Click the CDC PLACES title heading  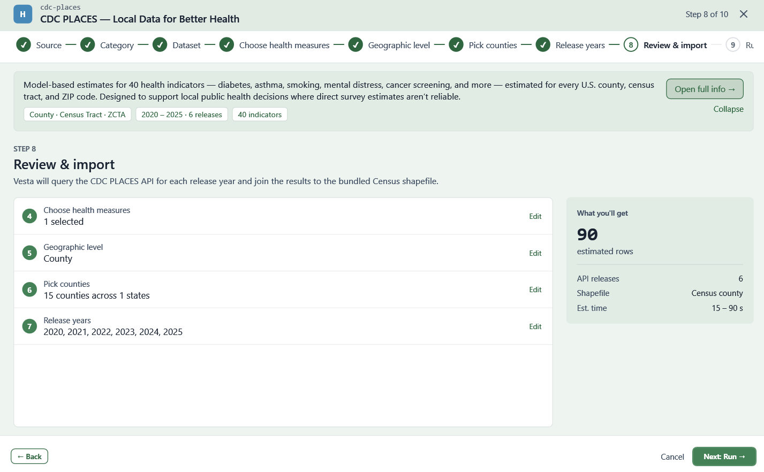pyautogui.click(x=140, y=19)
